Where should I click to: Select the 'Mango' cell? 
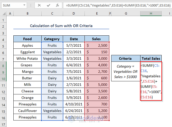tap(27, 72)
